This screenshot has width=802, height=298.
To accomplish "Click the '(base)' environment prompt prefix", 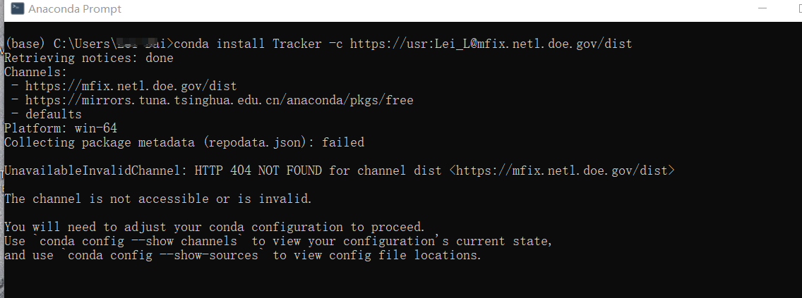I will [x=25, y=44].
